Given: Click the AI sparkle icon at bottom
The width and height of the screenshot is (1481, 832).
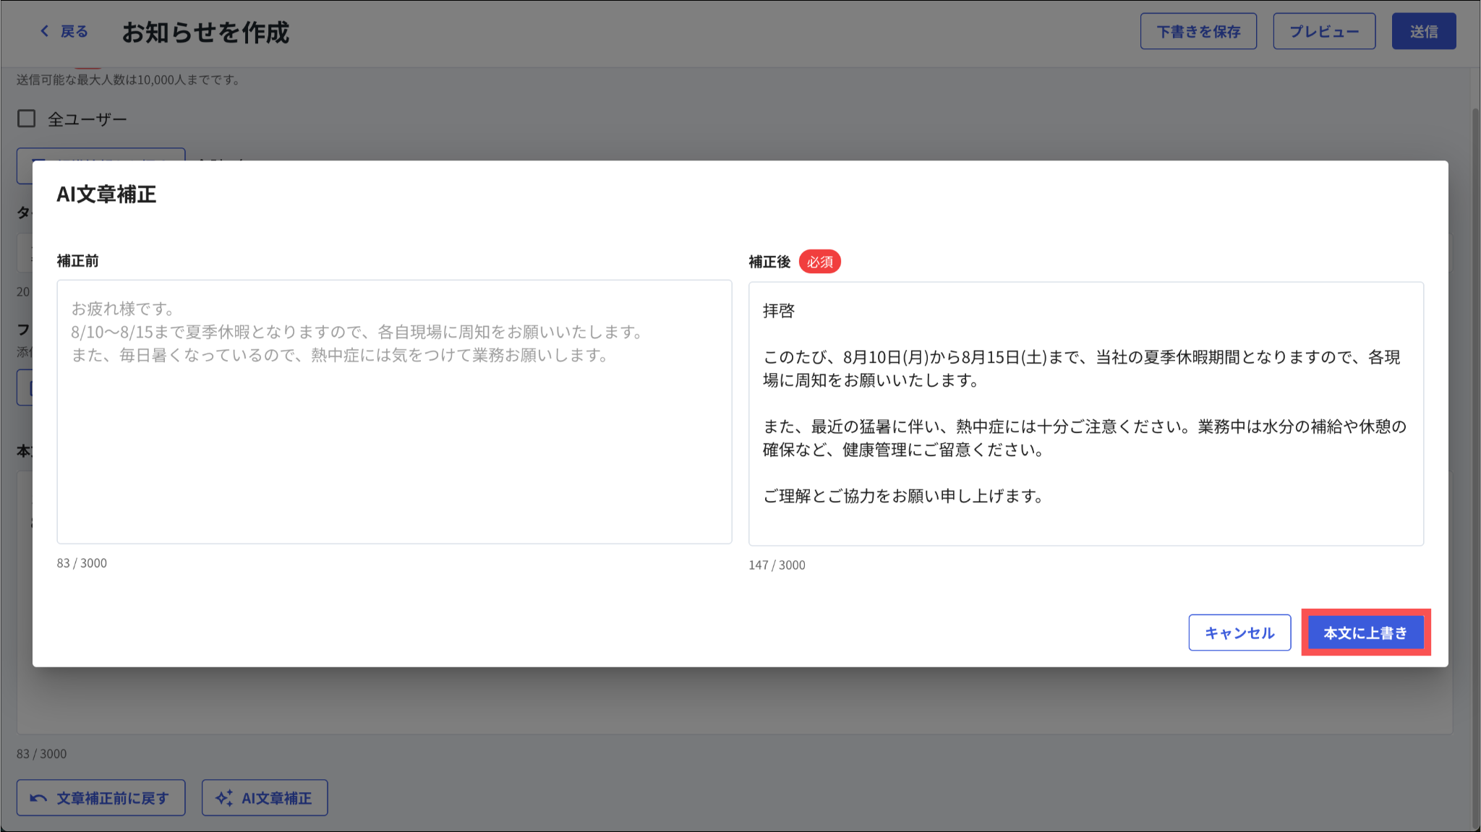Looking at the screenshot, I should pyautogui.click(x=224, y=798).
